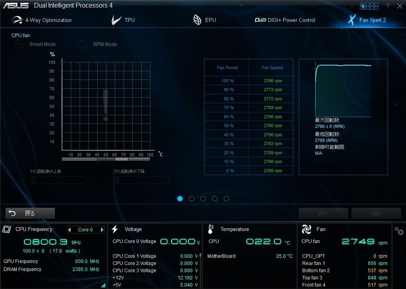Click the DRAM Frequency 2395.0 MHz value
406x289 pixels.
tap(86, 269)
